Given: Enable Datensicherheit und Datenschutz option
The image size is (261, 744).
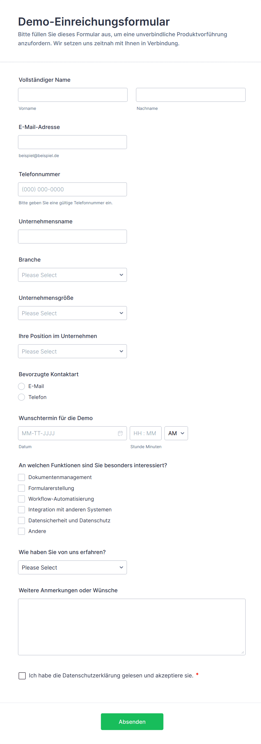Looking at the screenshot, I should 22,520.
